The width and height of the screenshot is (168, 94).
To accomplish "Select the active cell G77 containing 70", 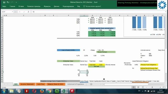I will pyautogui.click(x=84, y=72).
